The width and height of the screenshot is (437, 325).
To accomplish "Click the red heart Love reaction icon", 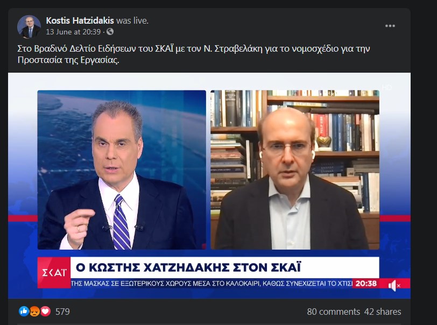I will [x=45, y=312].
